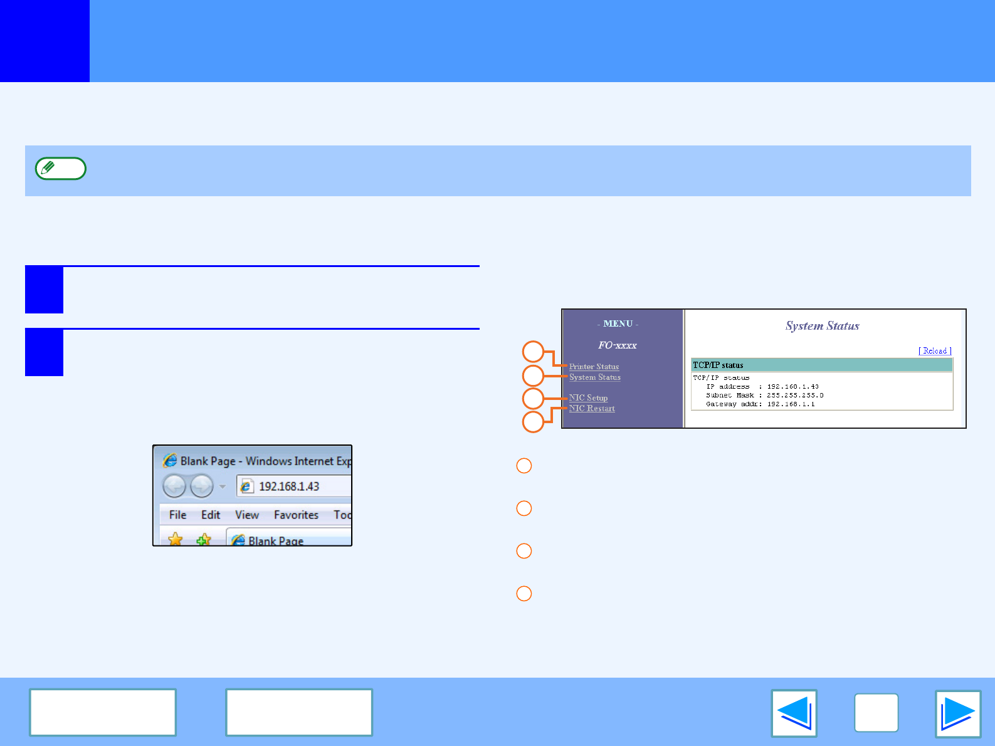
Task: Open the File menu in Internet Explorer
Action: coord(177,515)
